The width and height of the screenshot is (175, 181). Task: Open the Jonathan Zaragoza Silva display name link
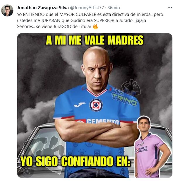click(43, 8)
